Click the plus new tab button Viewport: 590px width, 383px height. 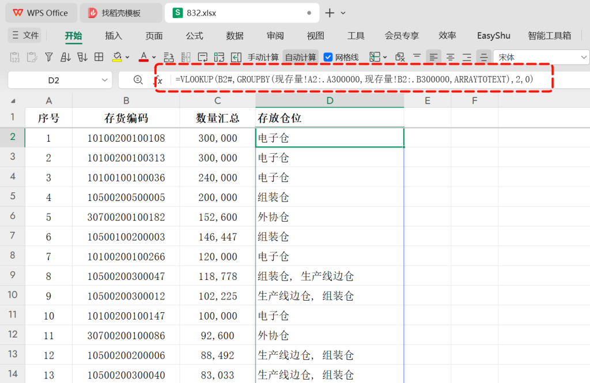point(330,13)
